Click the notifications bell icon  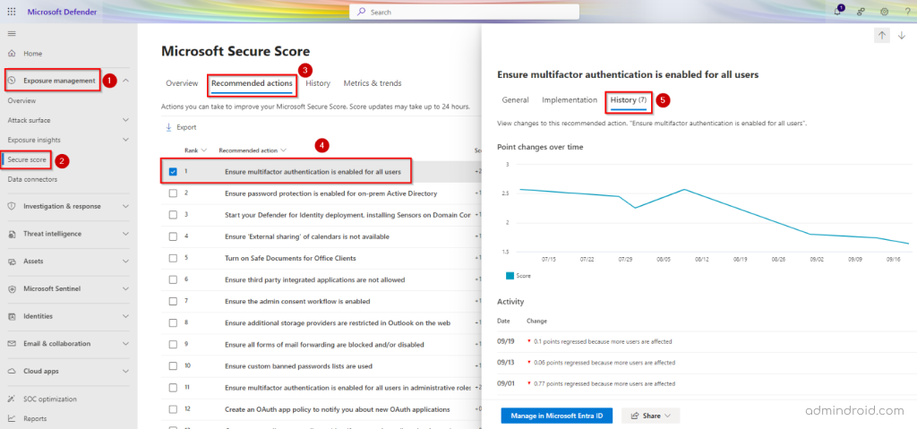[837, 12]
